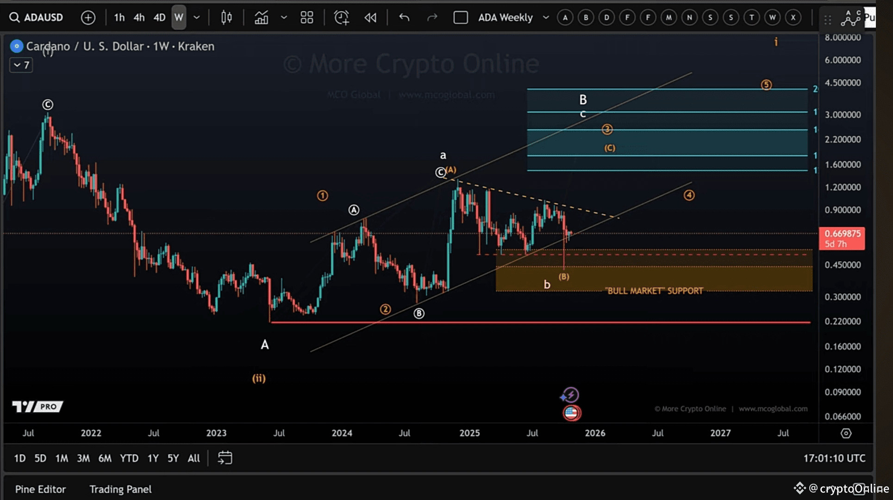
Task: Open the indicators chart icon
Action: click(261, 18)
